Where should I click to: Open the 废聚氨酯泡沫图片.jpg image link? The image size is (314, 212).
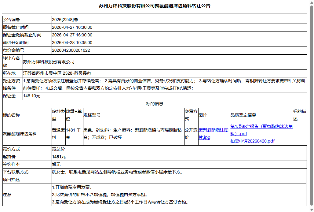tap(213, 134)
